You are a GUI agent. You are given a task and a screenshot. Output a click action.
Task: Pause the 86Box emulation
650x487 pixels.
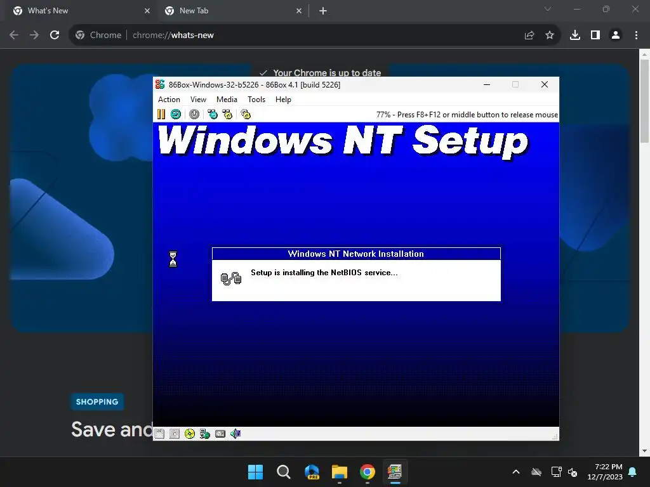(161, 114)
